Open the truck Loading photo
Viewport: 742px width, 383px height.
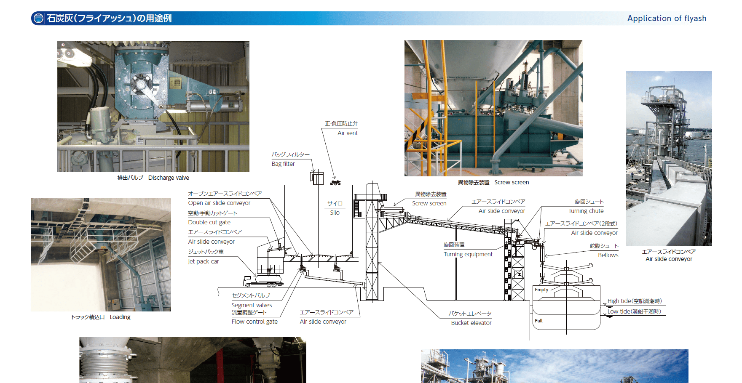tap(101, 255)
